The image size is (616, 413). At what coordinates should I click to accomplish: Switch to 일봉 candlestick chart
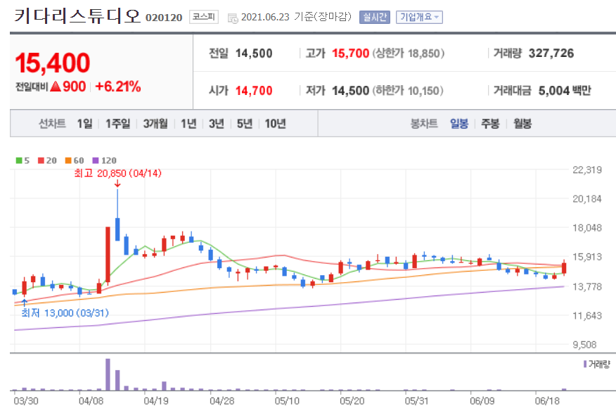pos(459,124)
